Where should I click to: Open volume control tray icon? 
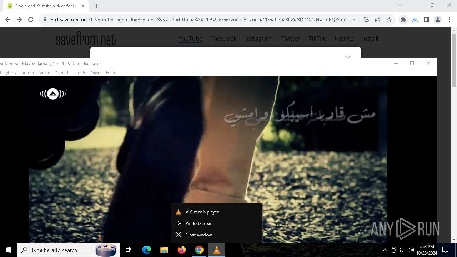coord(411,250)
